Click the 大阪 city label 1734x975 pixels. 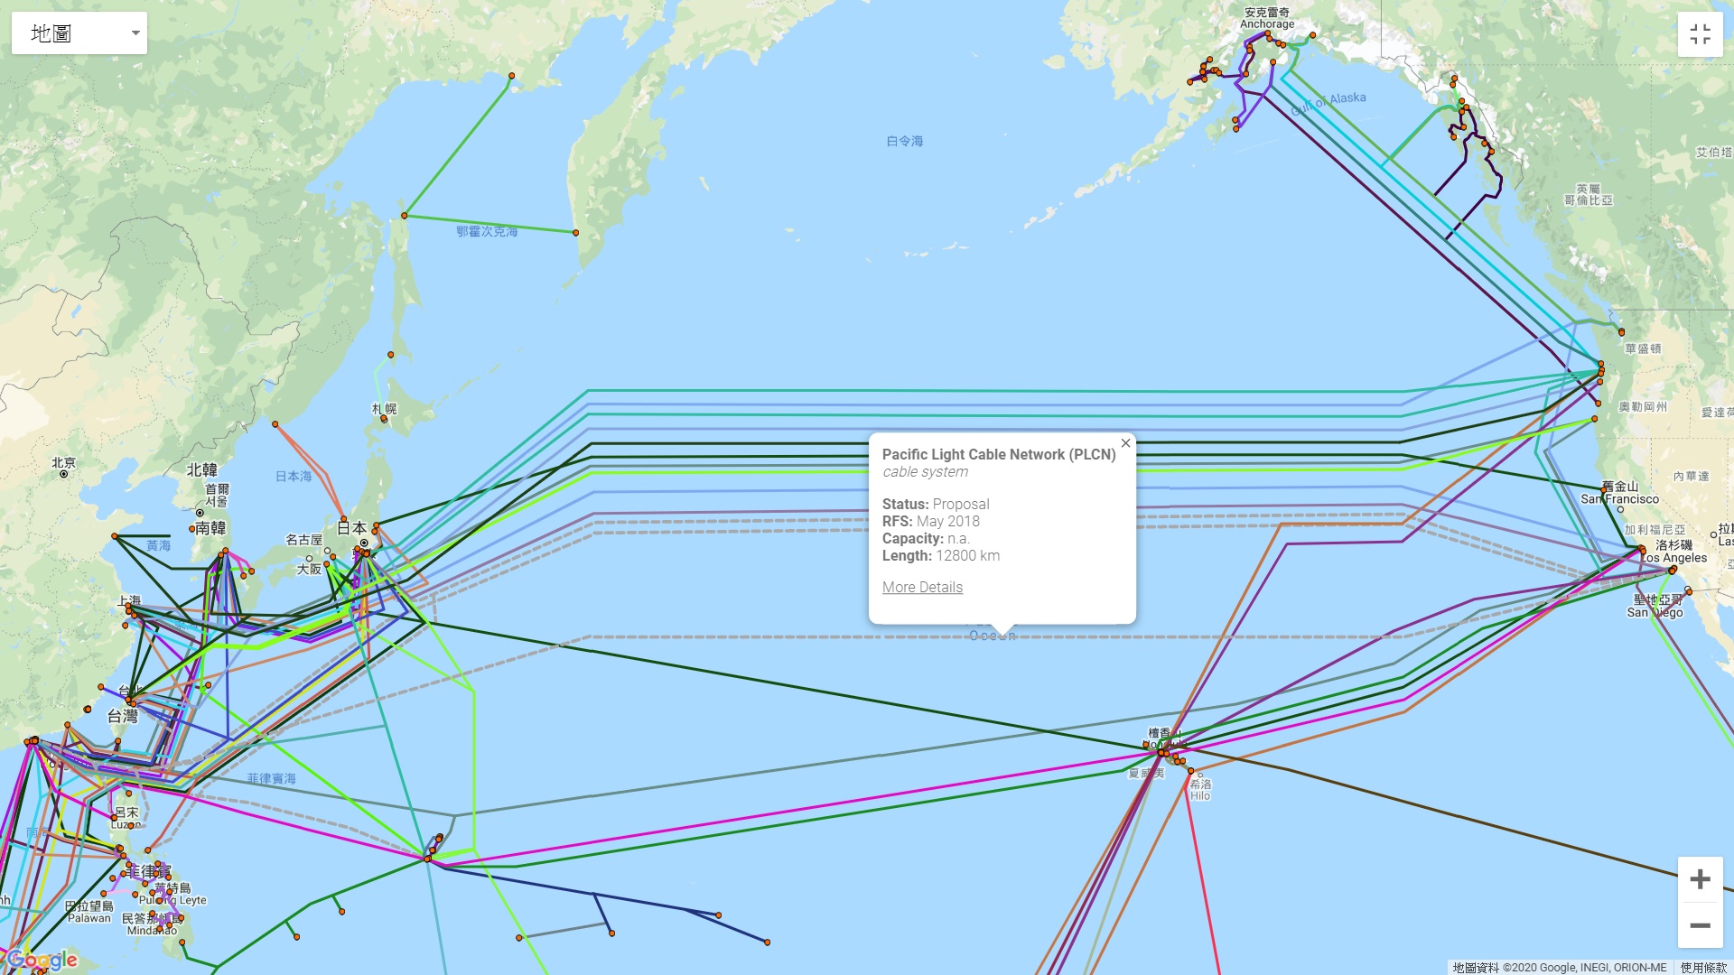coord(309,569)
